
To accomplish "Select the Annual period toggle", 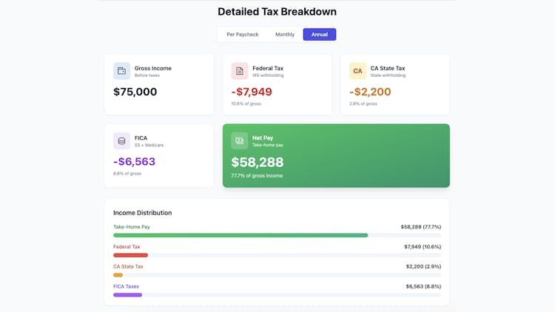I will (320, 35).
